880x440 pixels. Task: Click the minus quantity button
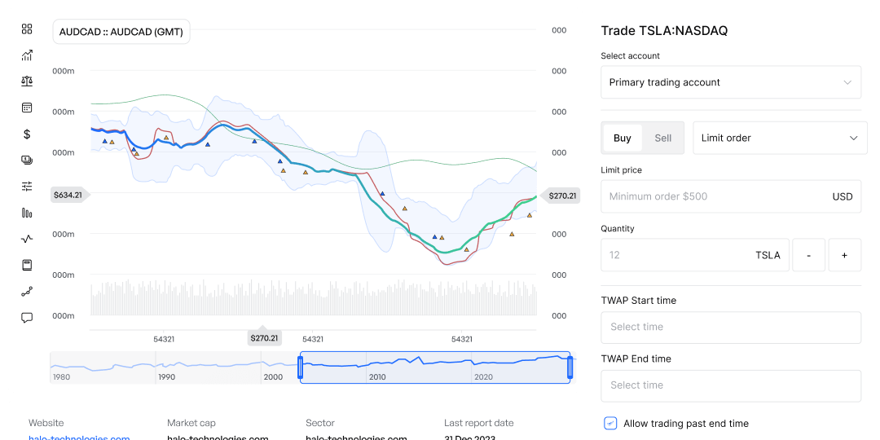coord(808,255)
